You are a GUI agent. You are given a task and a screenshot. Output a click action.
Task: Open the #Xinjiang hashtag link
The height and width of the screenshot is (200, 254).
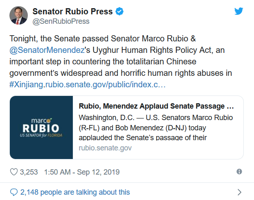click(x=26, y=84)
